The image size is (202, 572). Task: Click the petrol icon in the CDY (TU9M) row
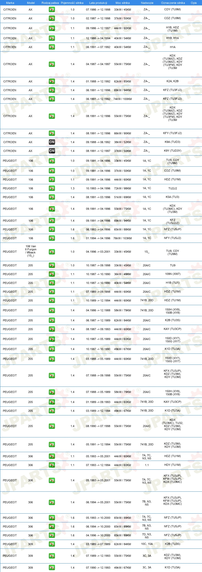pos(52,10)
